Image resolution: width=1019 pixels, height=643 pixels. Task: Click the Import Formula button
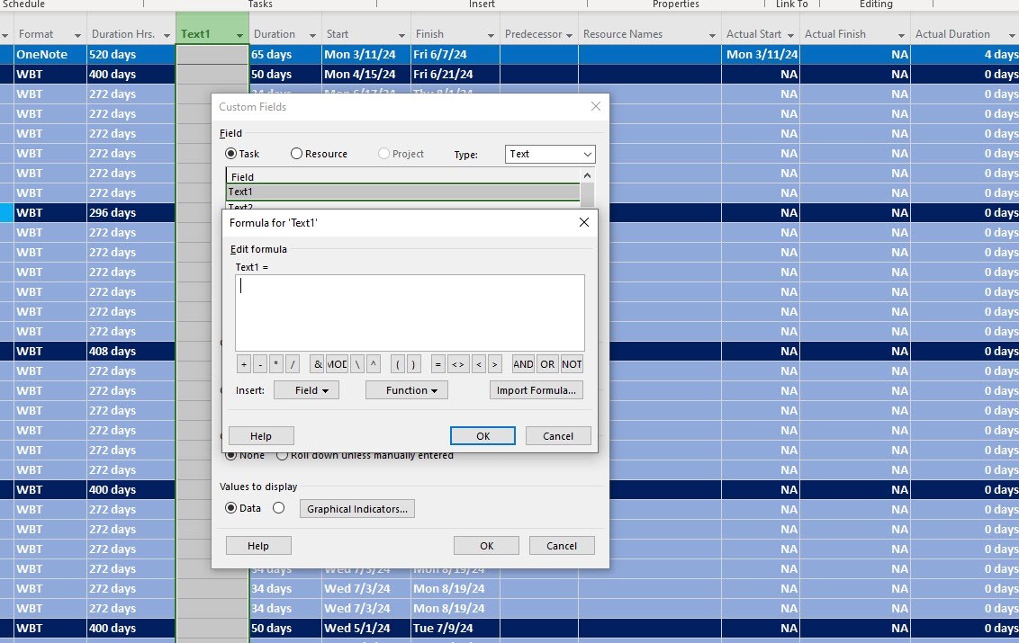[536, 389]
